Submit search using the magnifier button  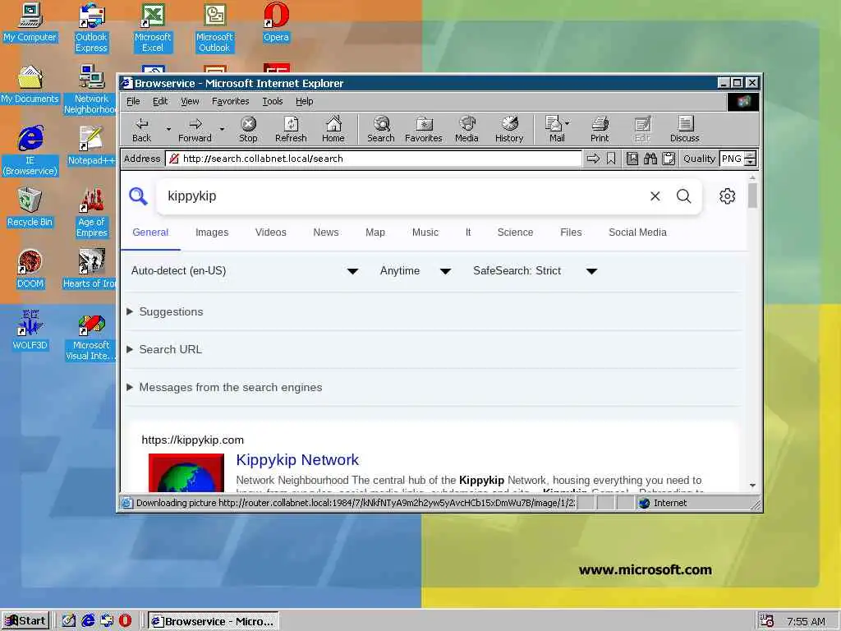pyautogui.click(x=684, y=196)
